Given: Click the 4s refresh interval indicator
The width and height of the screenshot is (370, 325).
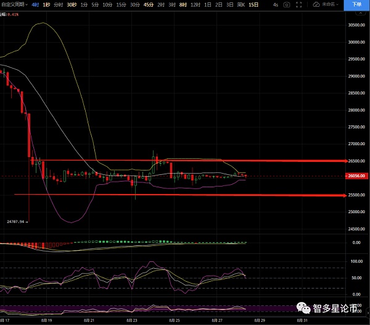Looking at the screenshot, I should pos(275,4).
